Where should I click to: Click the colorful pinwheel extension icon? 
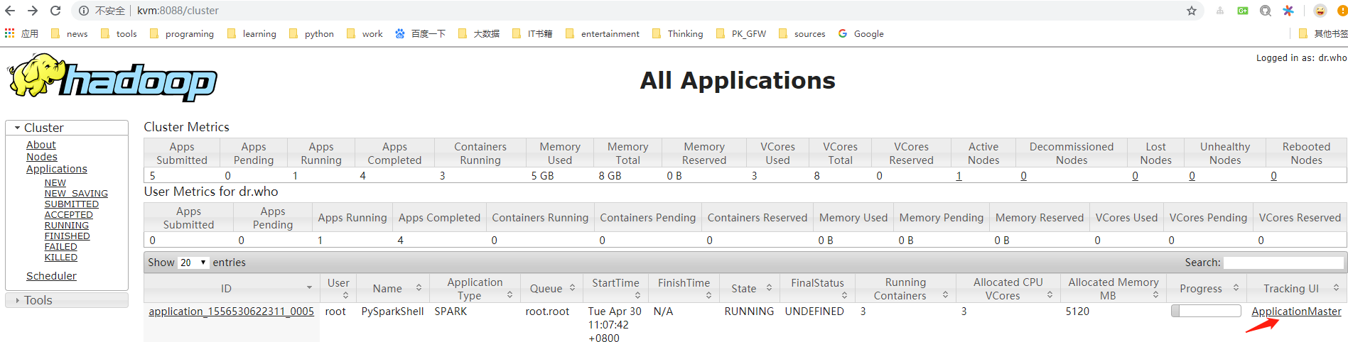pyautogui.click(x=1288, y=11)
